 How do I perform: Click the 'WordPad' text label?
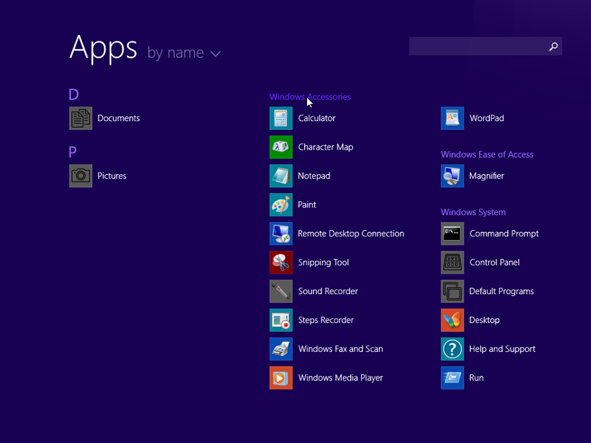[486, 118]
